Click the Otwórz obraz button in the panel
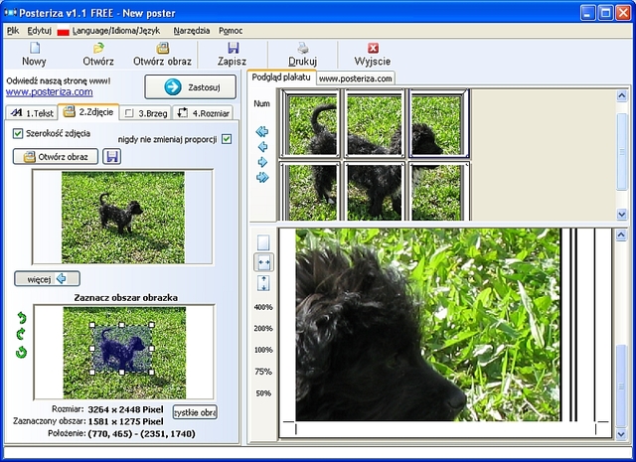636x462 pixels. coord(56,157)
